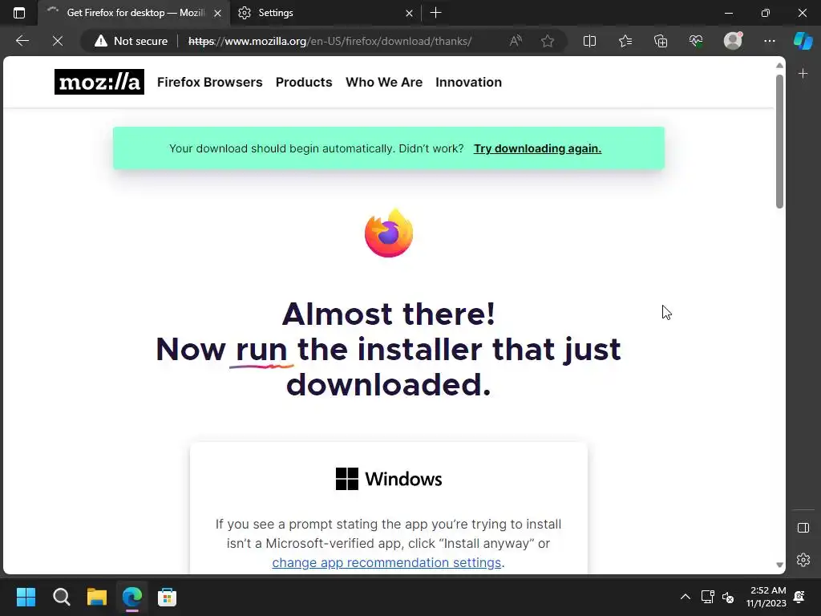Open a new tab

click(435, 13)
